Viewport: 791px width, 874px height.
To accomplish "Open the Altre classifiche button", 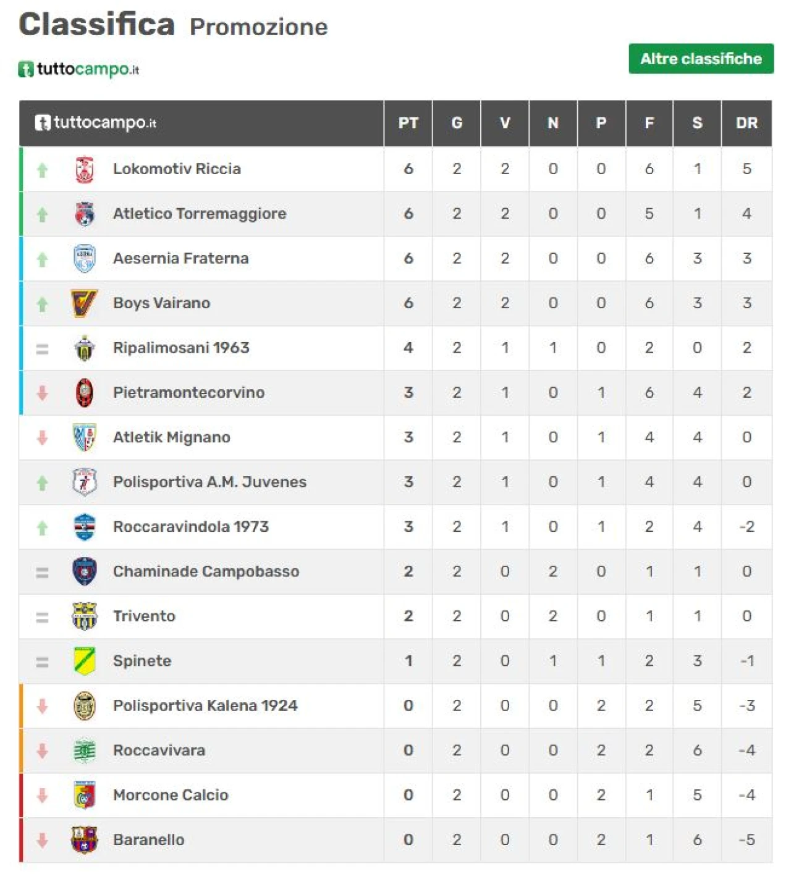I will tap(701, 59).
